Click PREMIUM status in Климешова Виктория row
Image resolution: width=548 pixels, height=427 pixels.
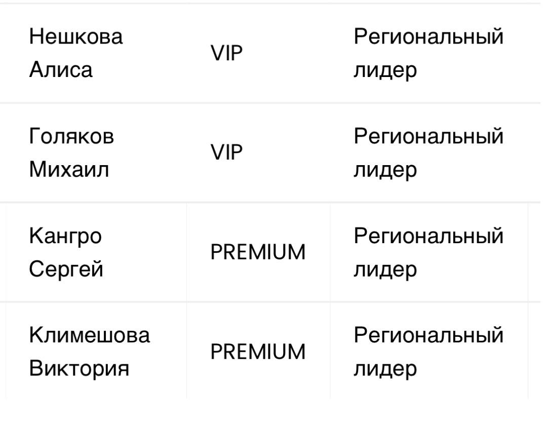coord(258,352)
